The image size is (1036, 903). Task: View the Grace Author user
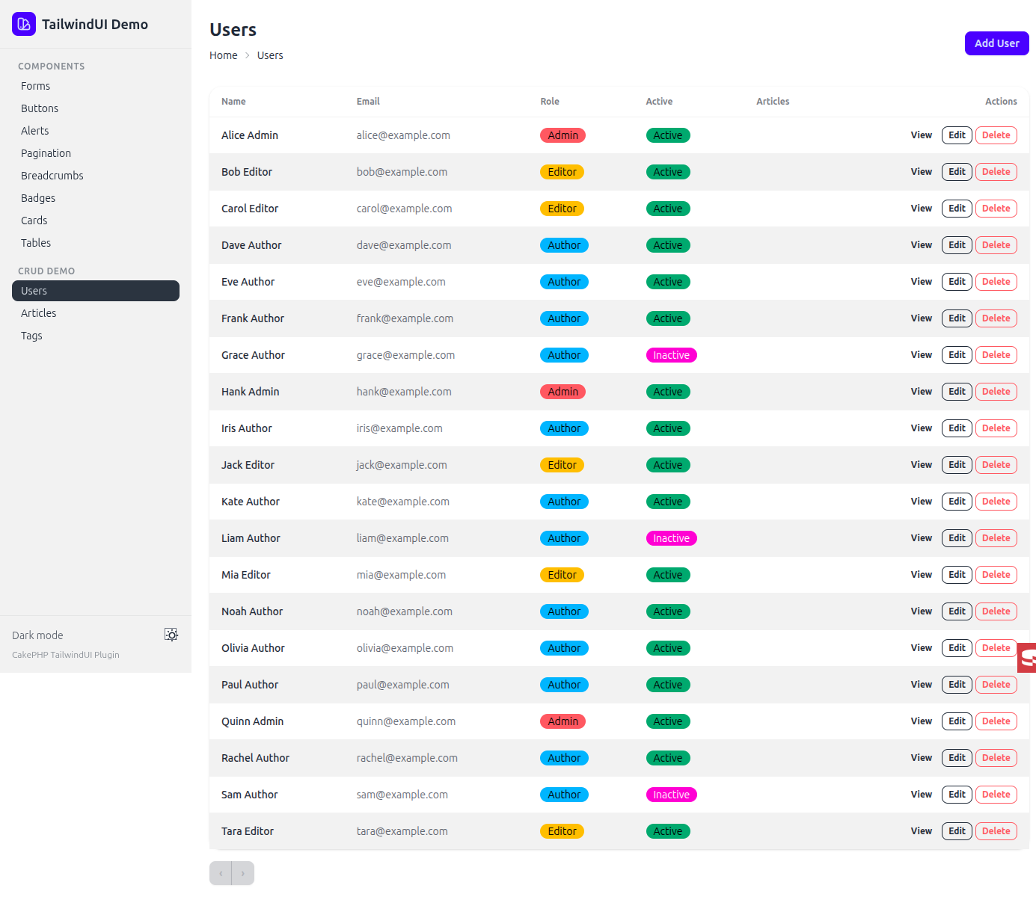point(921,355)
